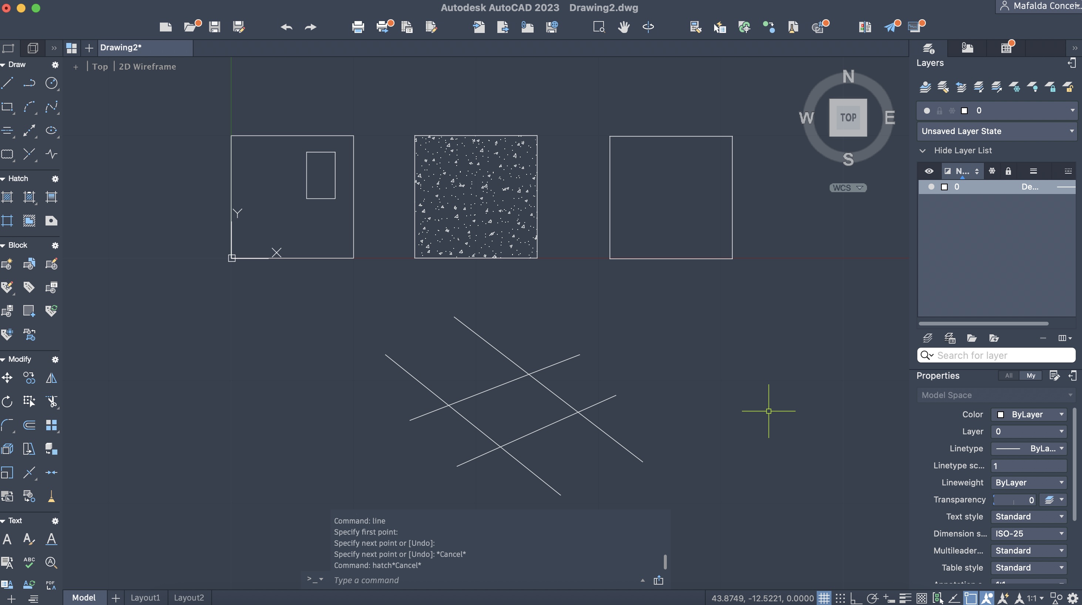Screen dimensions: 1082x605
Task: Click the Hatch tool icon
Action: point(7,197)
